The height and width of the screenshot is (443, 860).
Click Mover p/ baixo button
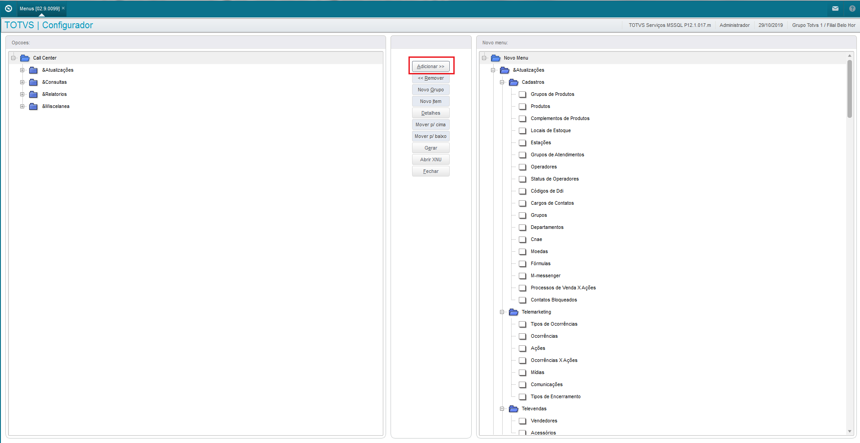pyautogui.click(x=431, y=136)
